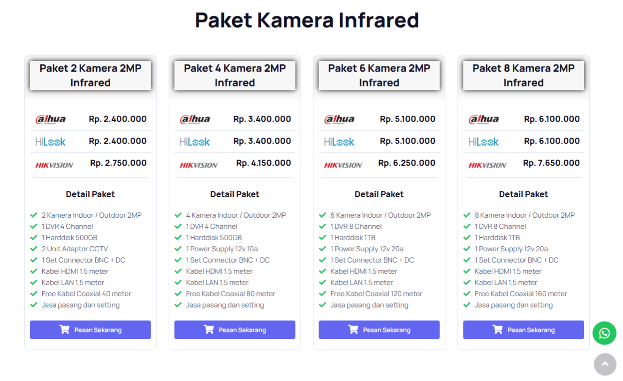623x381 pixels.
Task: Click Dahua logo in Paket 6 Kamera card
Action: (x=339, y=119)
